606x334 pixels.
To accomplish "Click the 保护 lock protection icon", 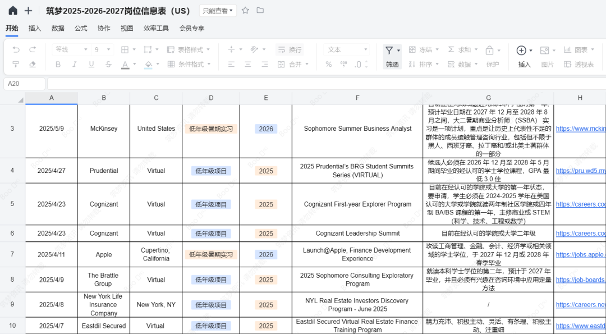I will 490,51.
